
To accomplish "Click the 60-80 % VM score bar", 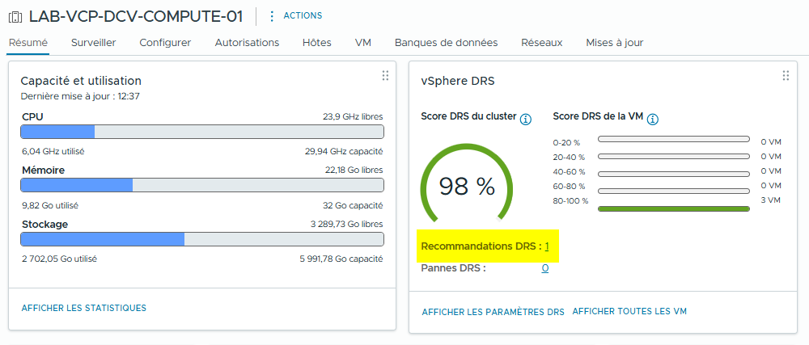I will coord(673,191).
